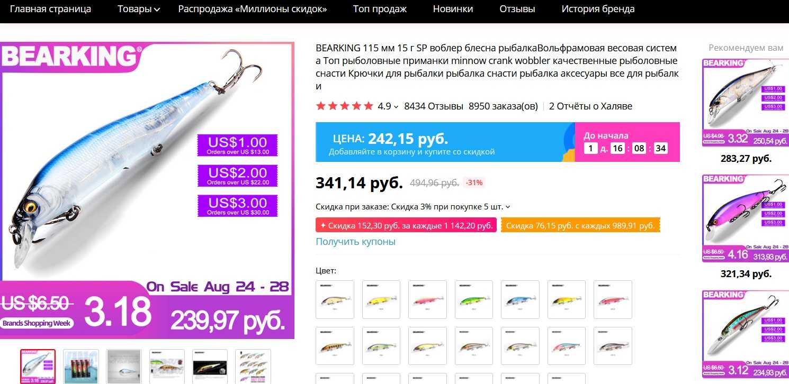Screen dimensions: 789x384
Task: Select the blue lure color swatch
Action: pyautogui.click(x=520, y=299)
